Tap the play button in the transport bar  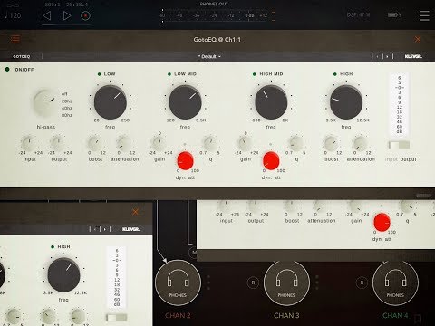67,15
